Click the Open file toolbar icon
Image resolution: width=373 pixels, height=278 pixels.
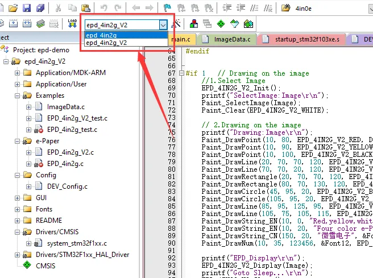[13, 9]
